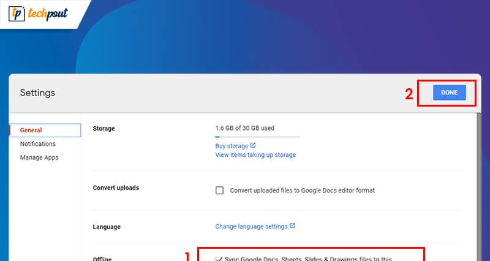Click the Settings dialog title
490x261 pixels.
pyautogui.click(x=37, y=93)
